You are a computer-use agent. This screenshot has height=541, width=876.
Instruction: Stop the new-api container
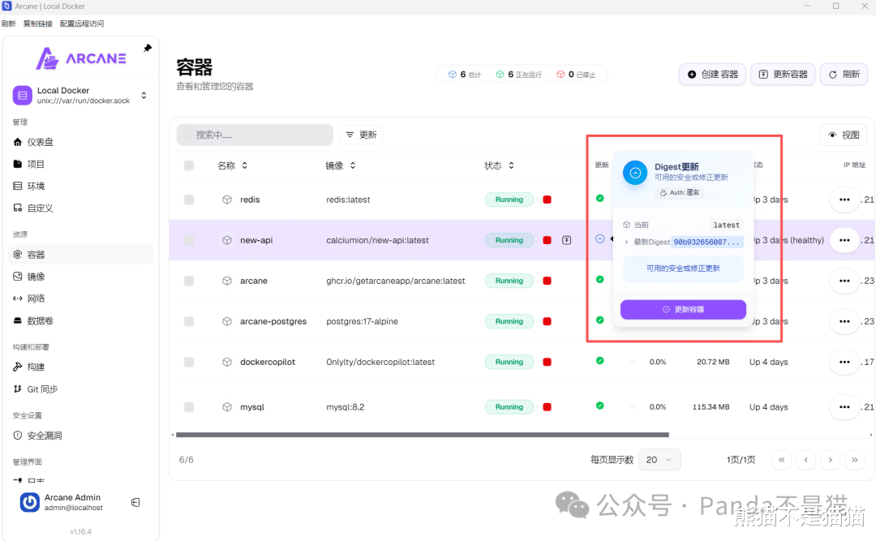click(x=547, y=240)
